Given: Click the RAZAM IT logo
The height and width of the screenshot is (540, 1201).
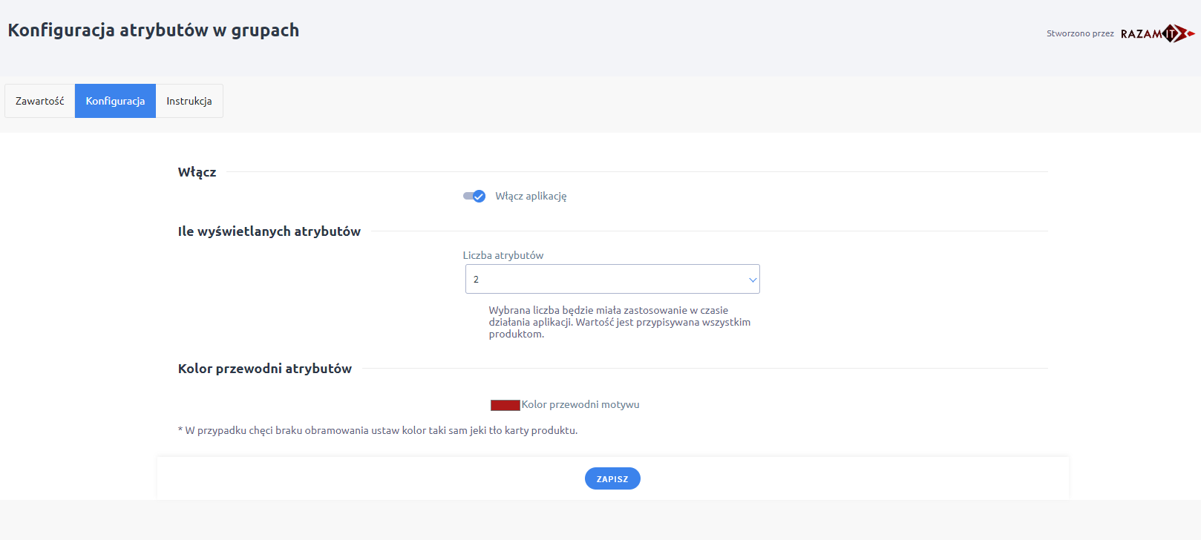Looking at the screenshot, I should coord(1157,33).
